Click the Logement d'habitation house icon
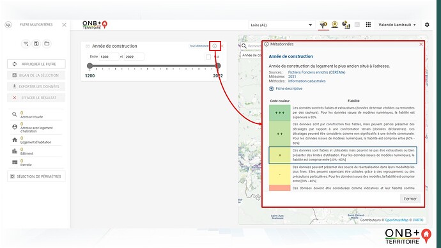 (x=15, y=140)
